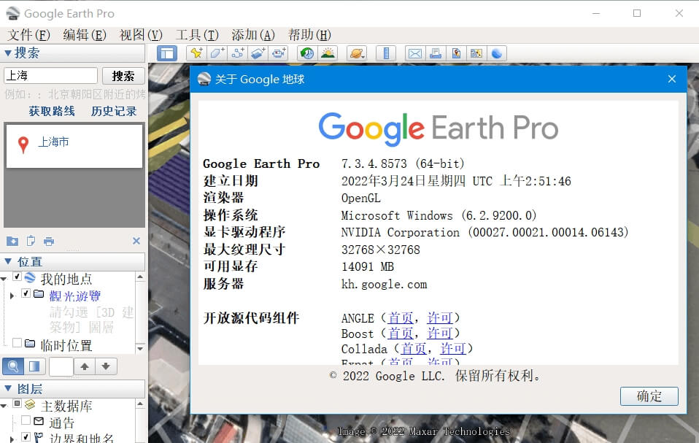
Task: Open the ruler measurement tool
Action: (385, 53)
